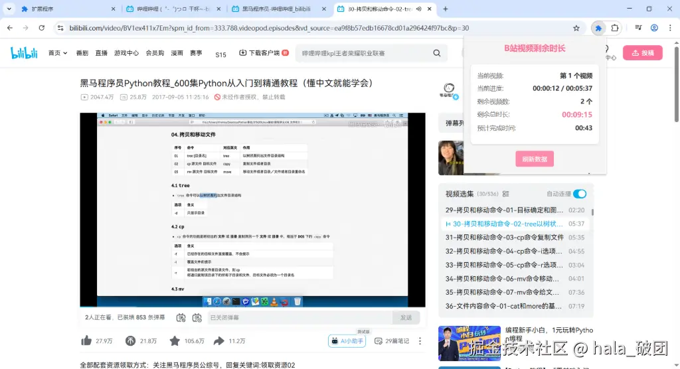The image size is (680, 369).
Task: Give coins using the coin icon
Action: pos(131,341)
